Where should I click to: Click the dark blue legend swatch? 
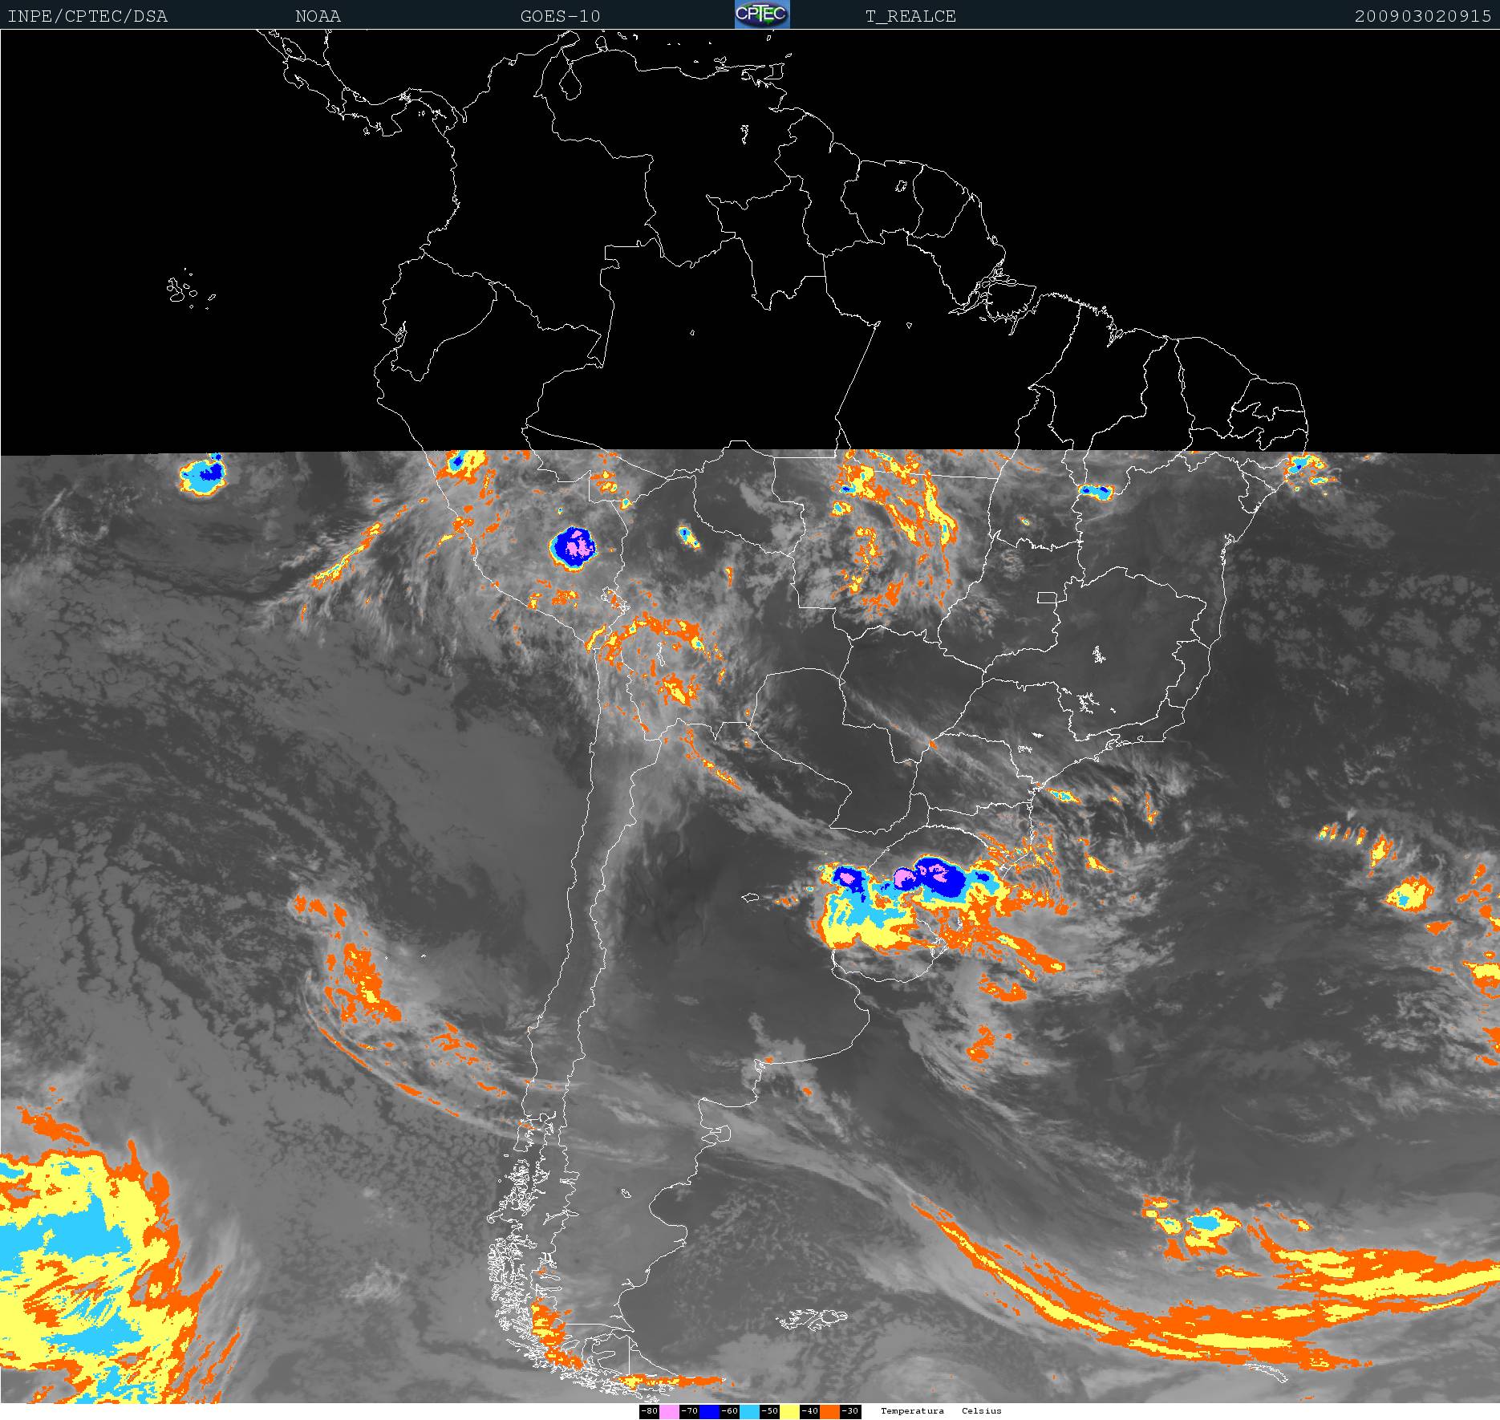pos(709,1411)
